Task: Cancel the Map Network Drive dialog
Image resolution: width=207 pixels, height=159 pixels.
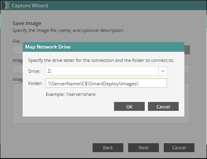Action: (163, 106)
